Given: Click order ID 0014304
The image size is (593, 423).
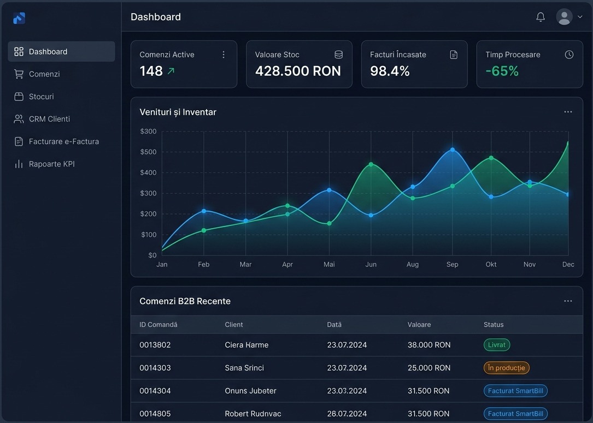Looking at the screenshot, I should click(155, 391).
